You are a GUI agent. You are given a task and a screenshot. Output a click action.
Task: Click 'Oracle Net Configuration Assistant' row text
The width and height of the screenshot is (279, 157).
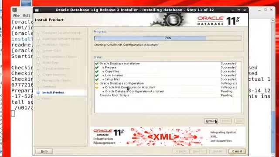tap(130, 87)
